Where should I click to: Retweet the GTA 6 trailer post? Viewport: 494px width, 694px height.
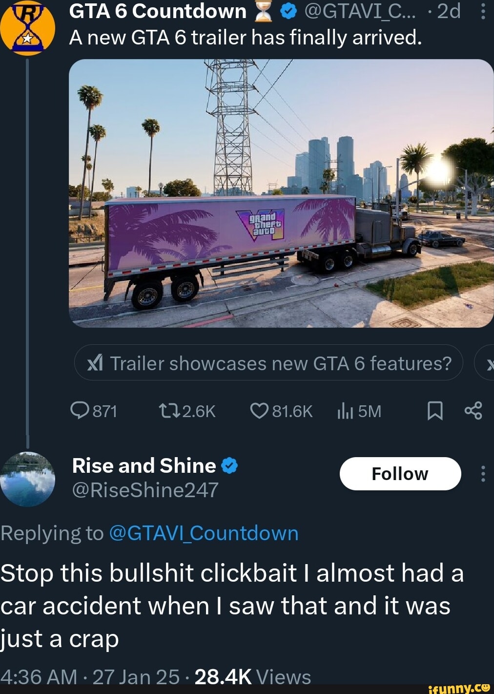coord(187,411)
